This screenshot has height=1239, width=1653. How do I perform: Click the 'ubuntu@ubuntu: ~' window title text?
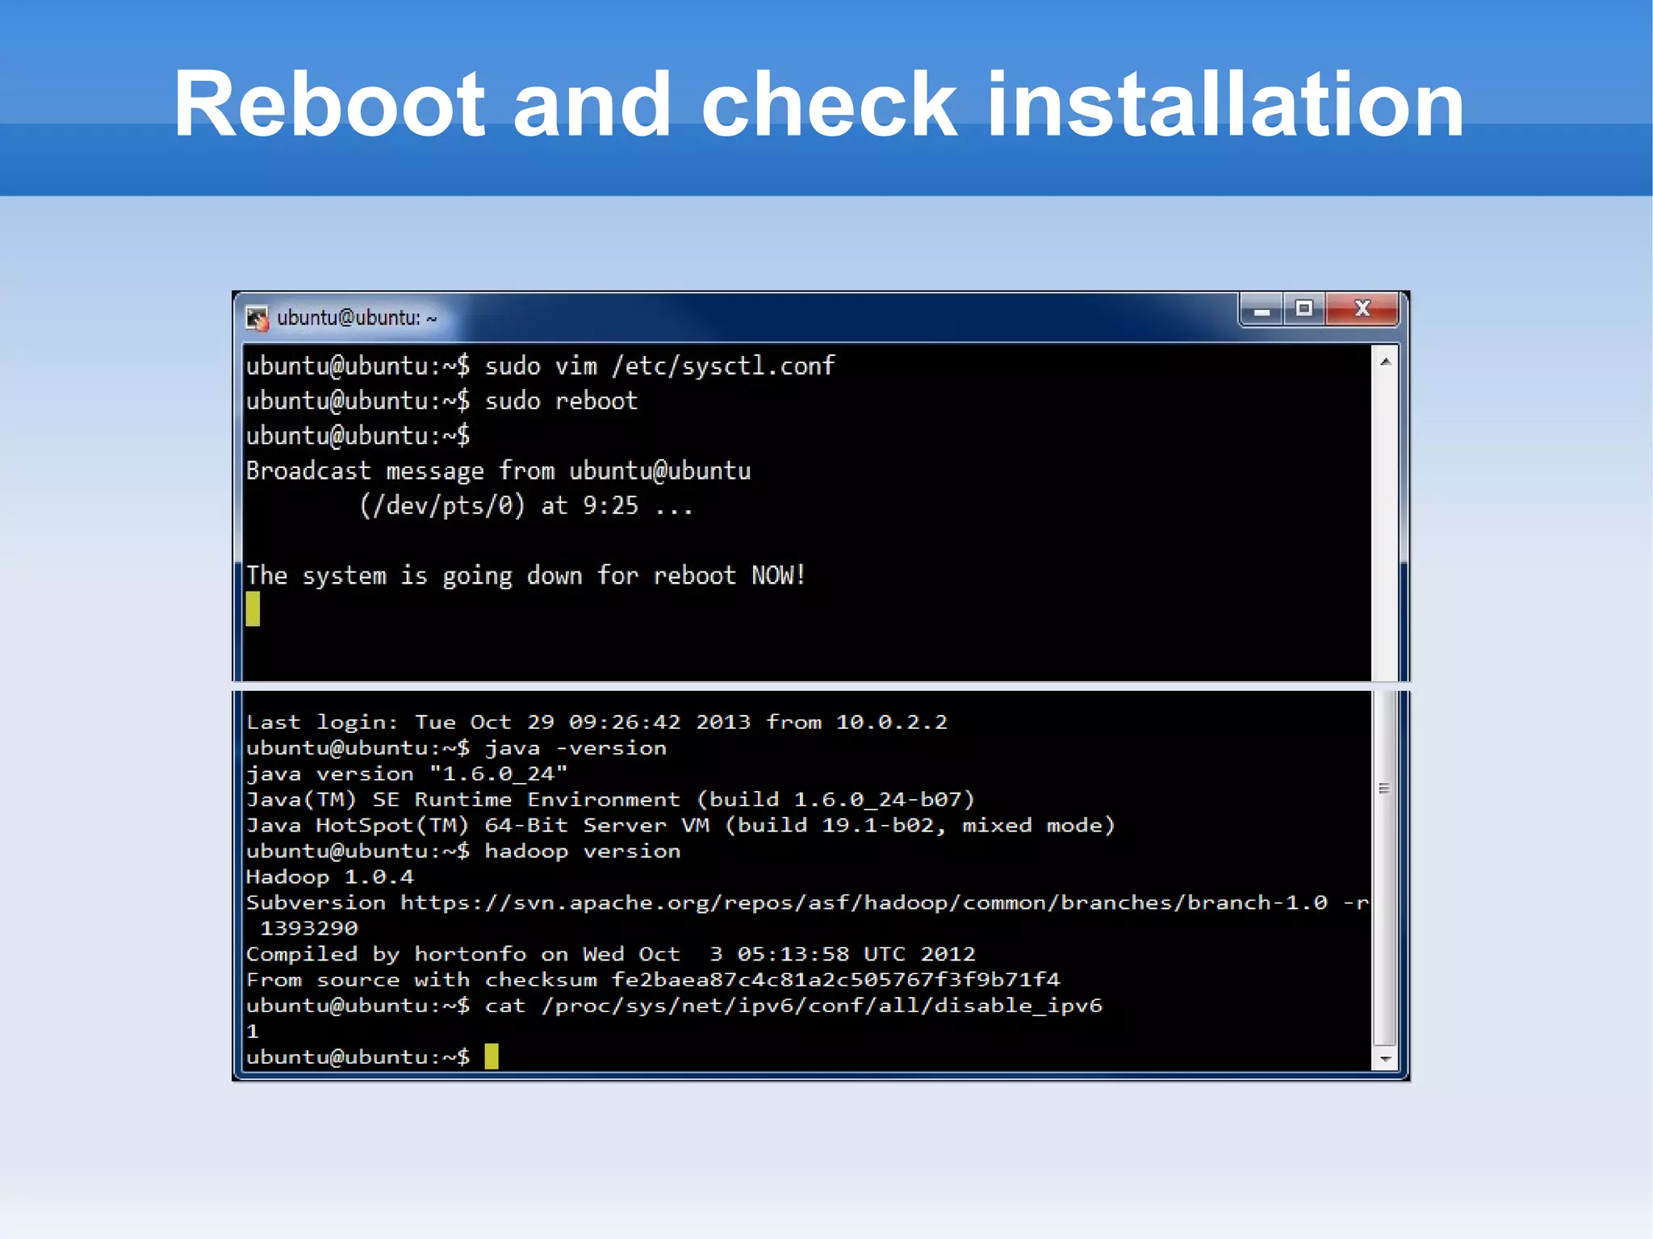point(357,318)
